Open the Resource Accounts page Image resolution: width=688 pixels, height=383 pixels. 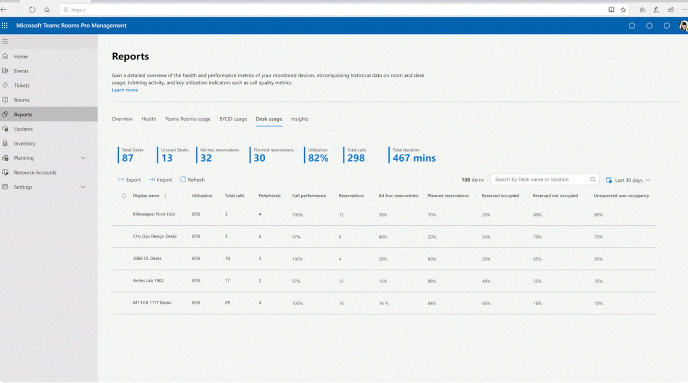tap(35, 172)
